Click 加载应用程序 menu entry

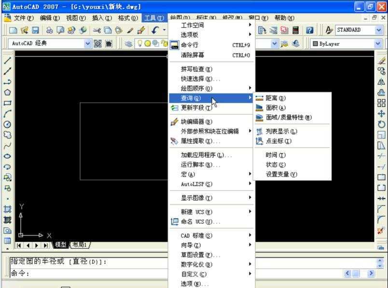click(x=211, y=155)
